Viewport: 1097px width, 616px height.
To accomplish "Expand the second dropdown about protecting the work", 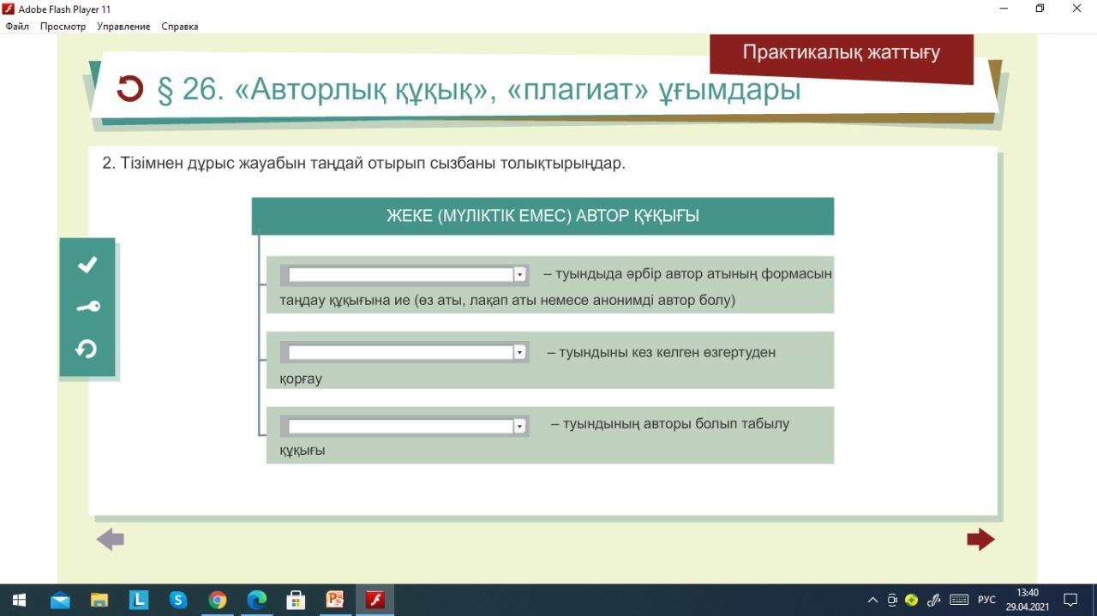I will (519, 352).
